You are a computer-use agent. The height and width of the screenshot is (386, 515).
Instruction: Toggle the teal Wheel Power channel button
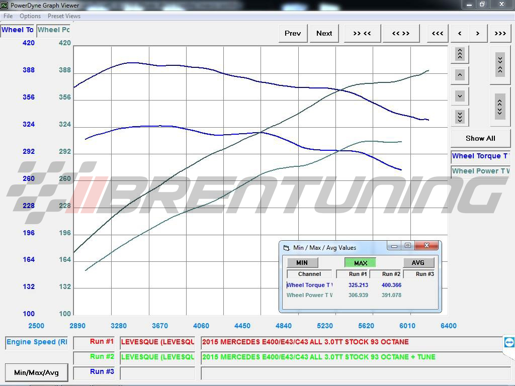pos(480,171)
